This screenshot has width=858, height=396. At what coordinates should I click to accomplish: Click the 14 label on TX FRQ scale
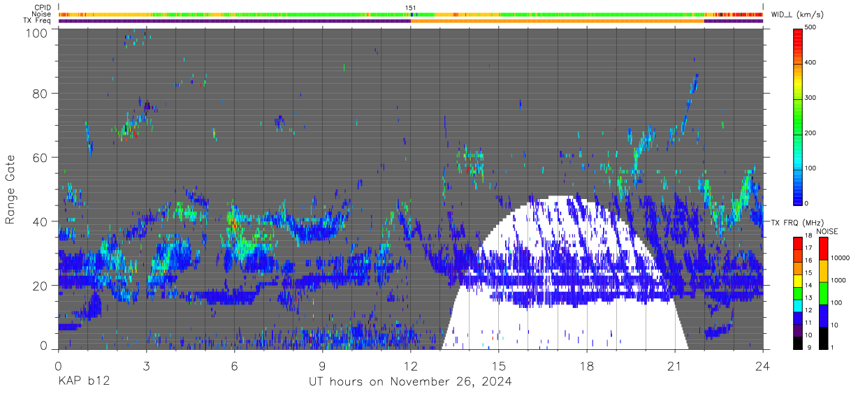pos(808,286)
